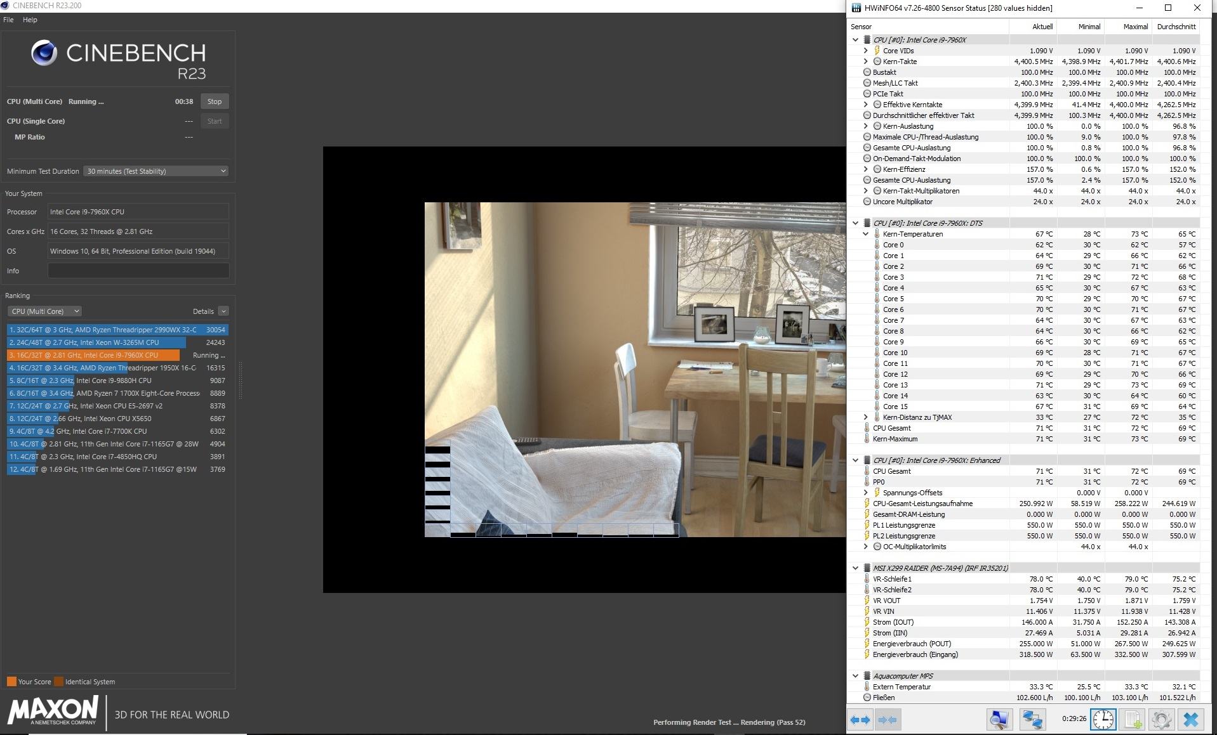
Task: Click the chip icon of MSI X299 RAIDER group
Action: (x=867, y=568)
